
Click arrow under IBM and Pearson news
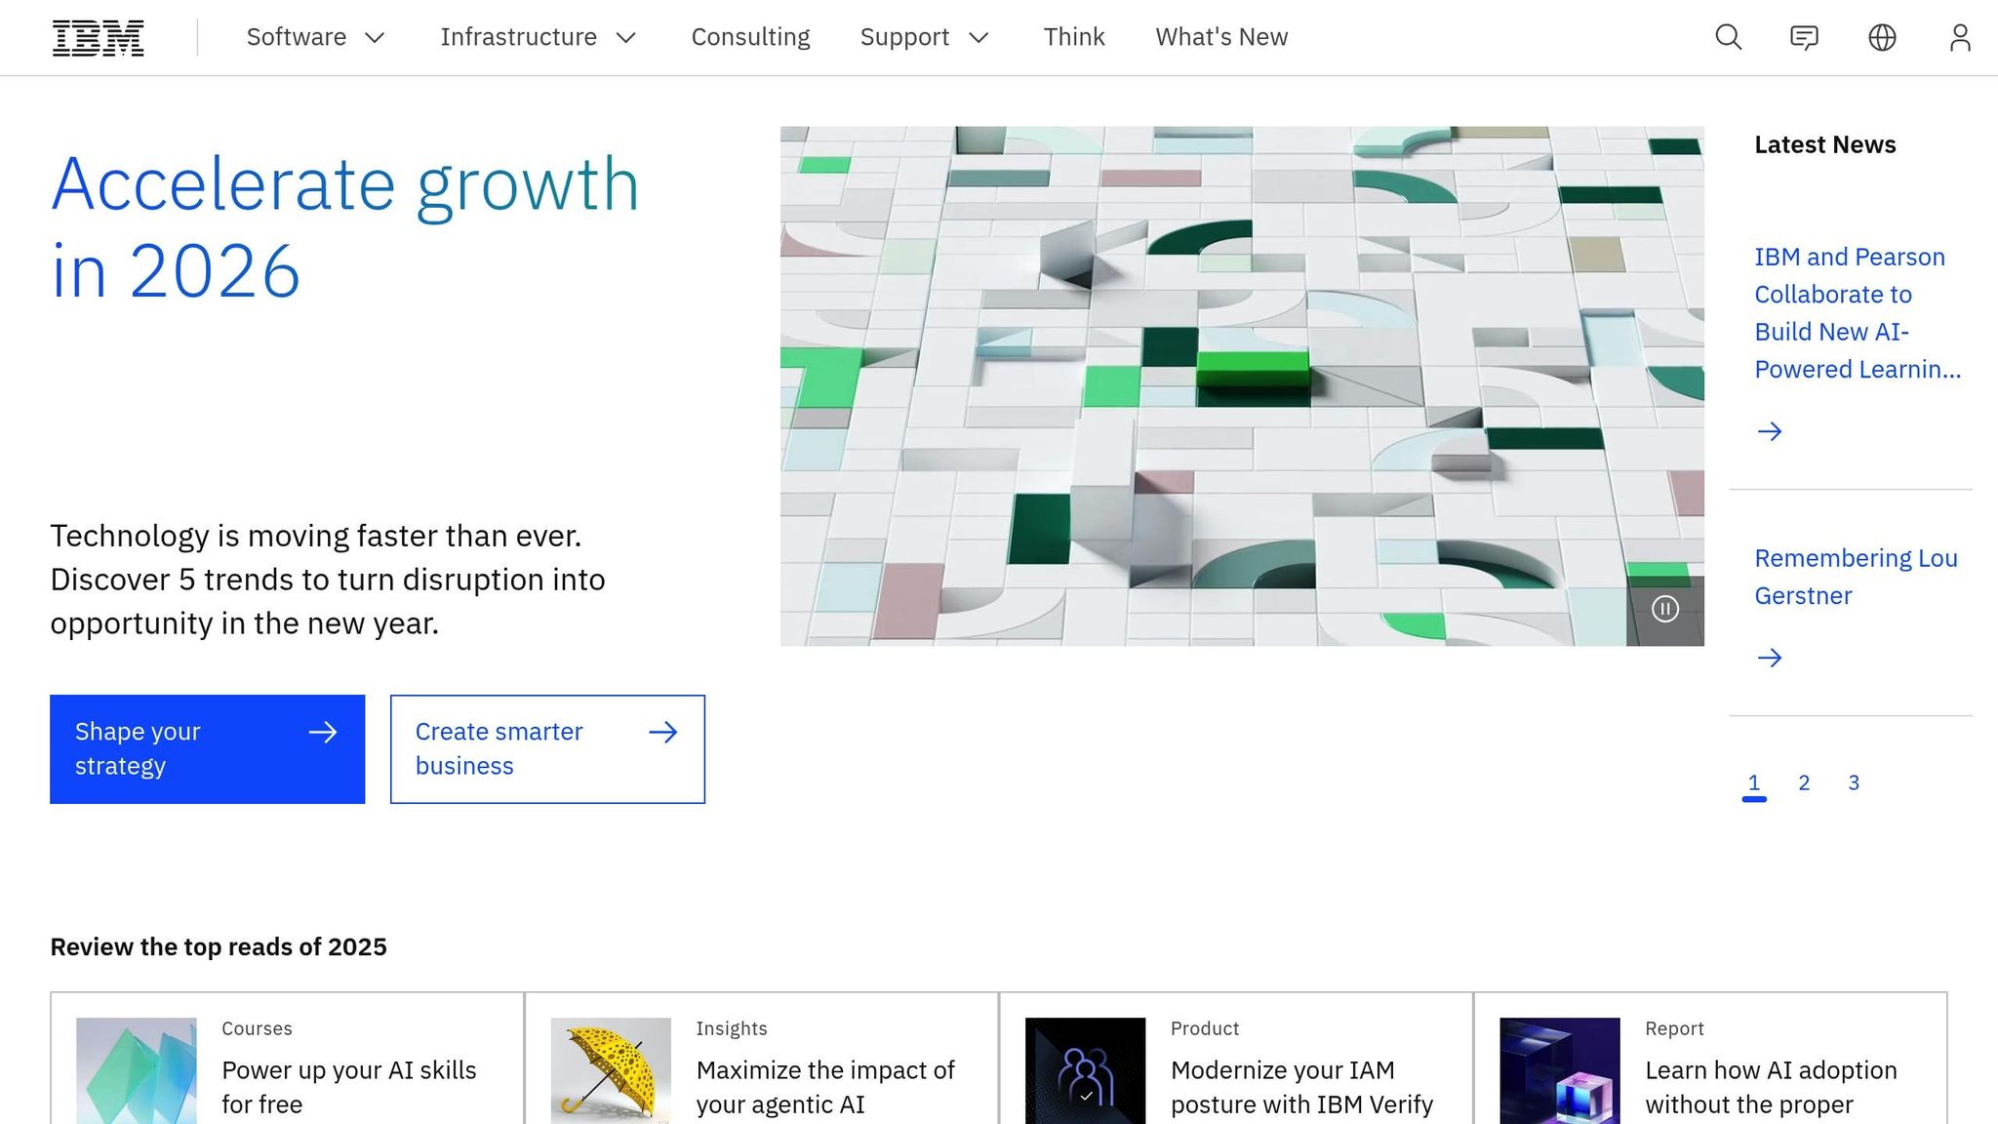pos(1769,431)
